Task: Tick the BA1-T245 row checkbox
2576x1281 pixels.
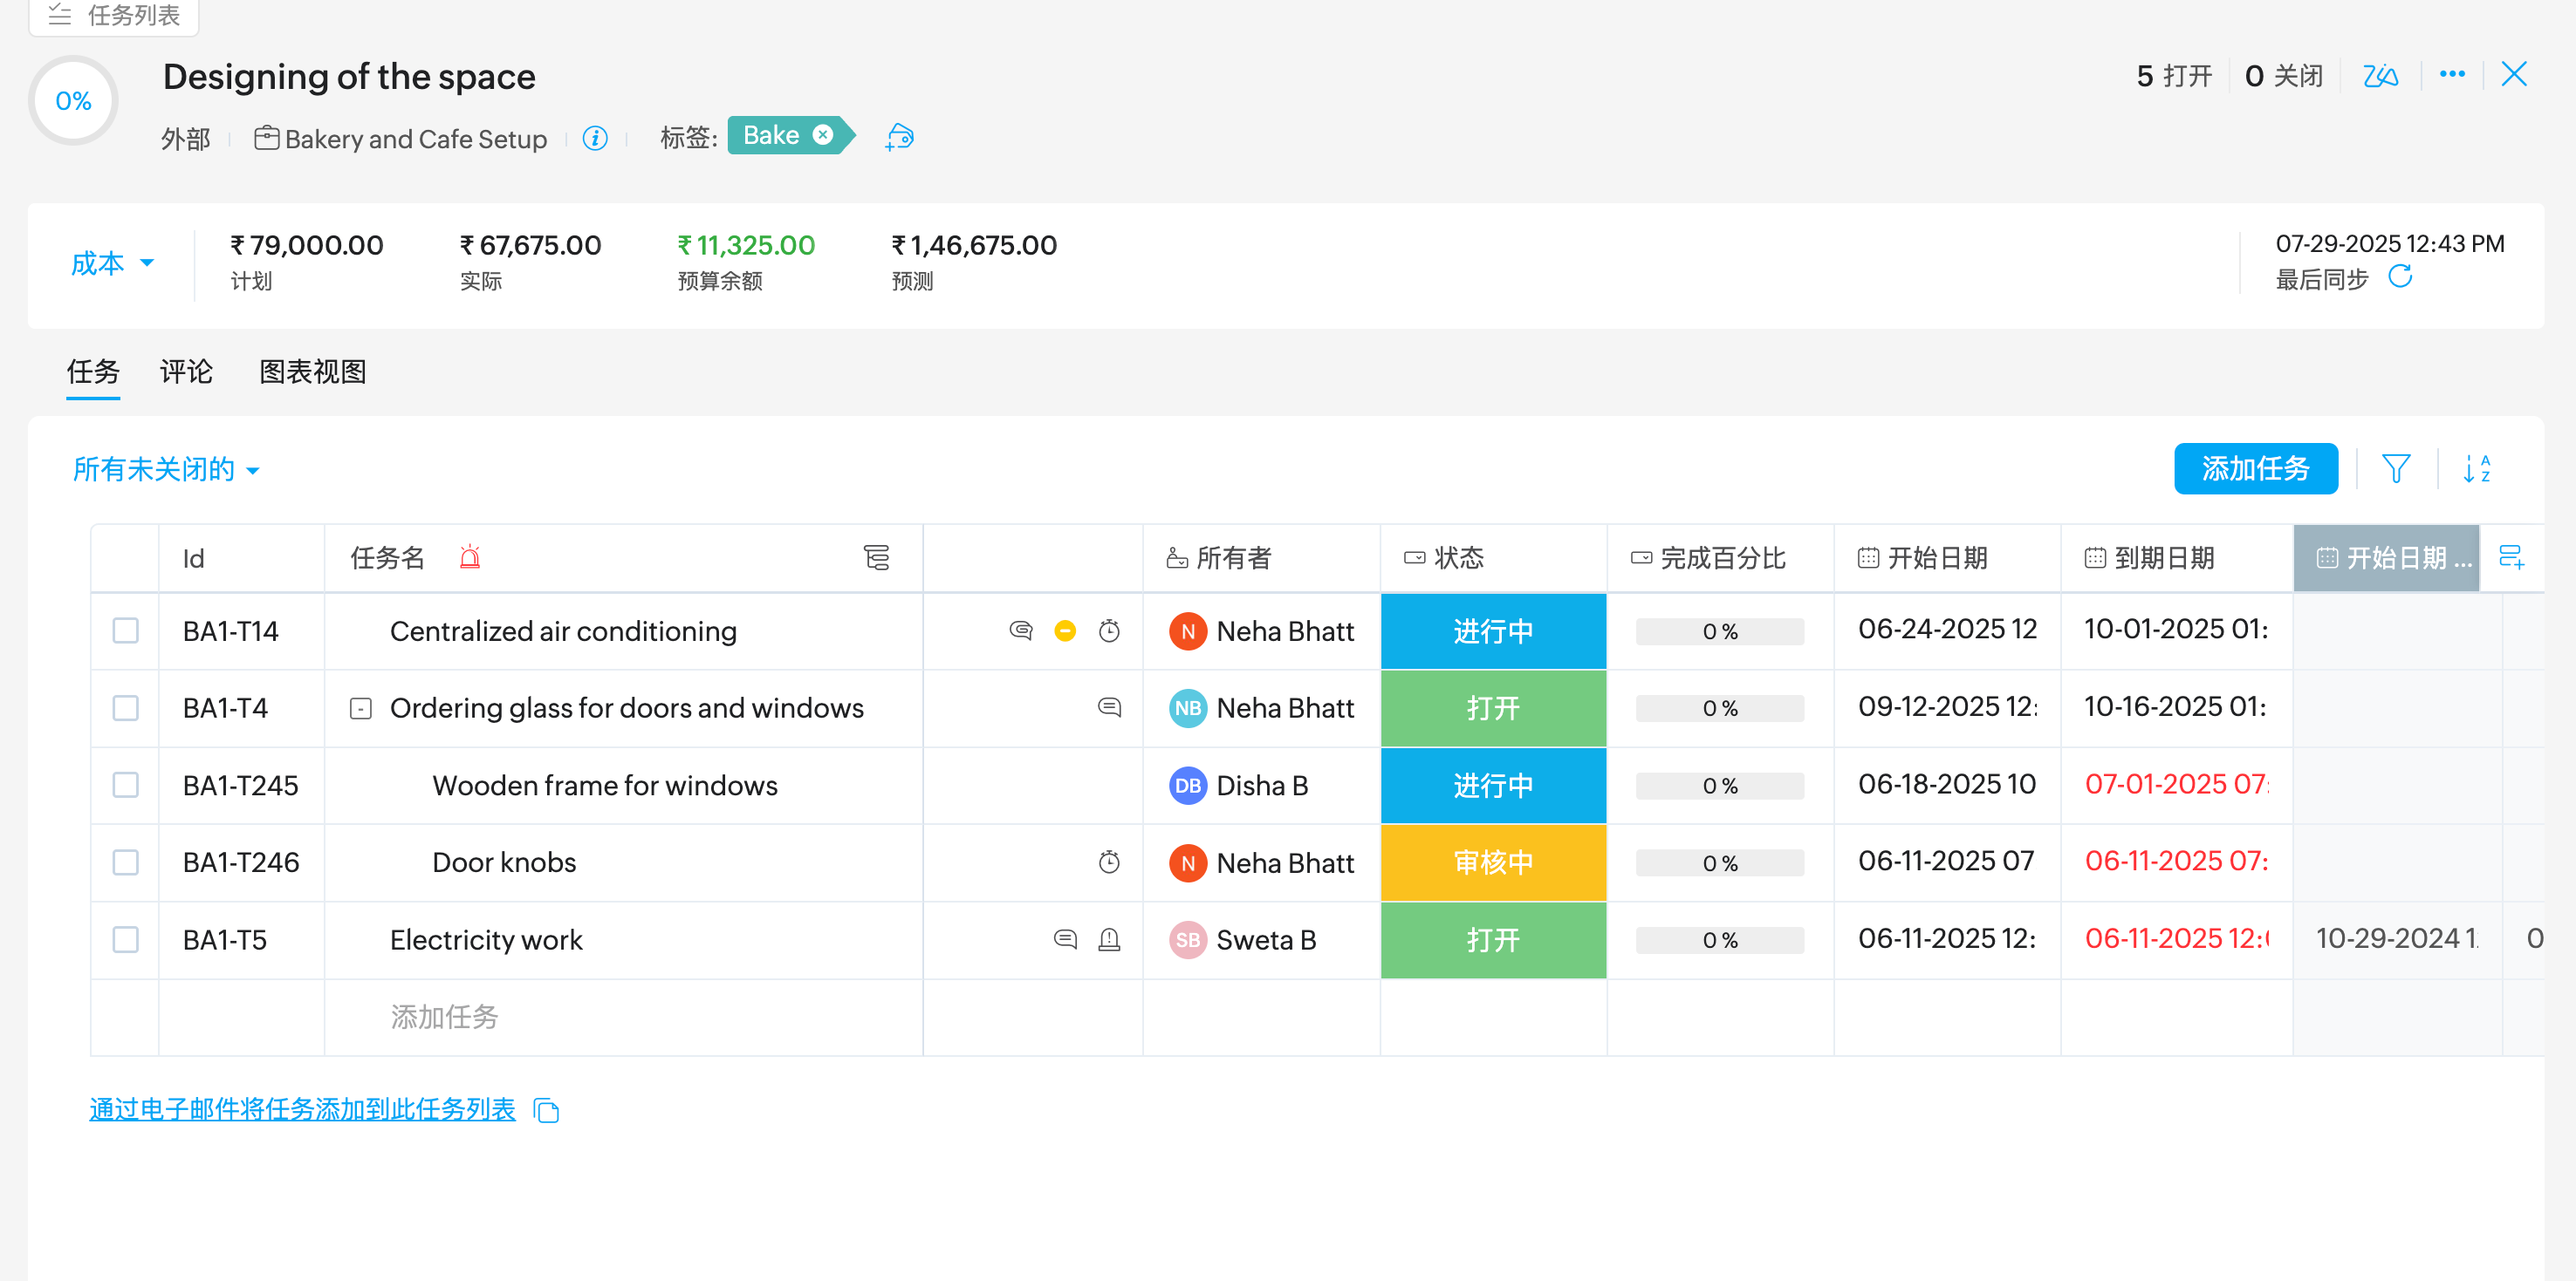Action: 126,786
